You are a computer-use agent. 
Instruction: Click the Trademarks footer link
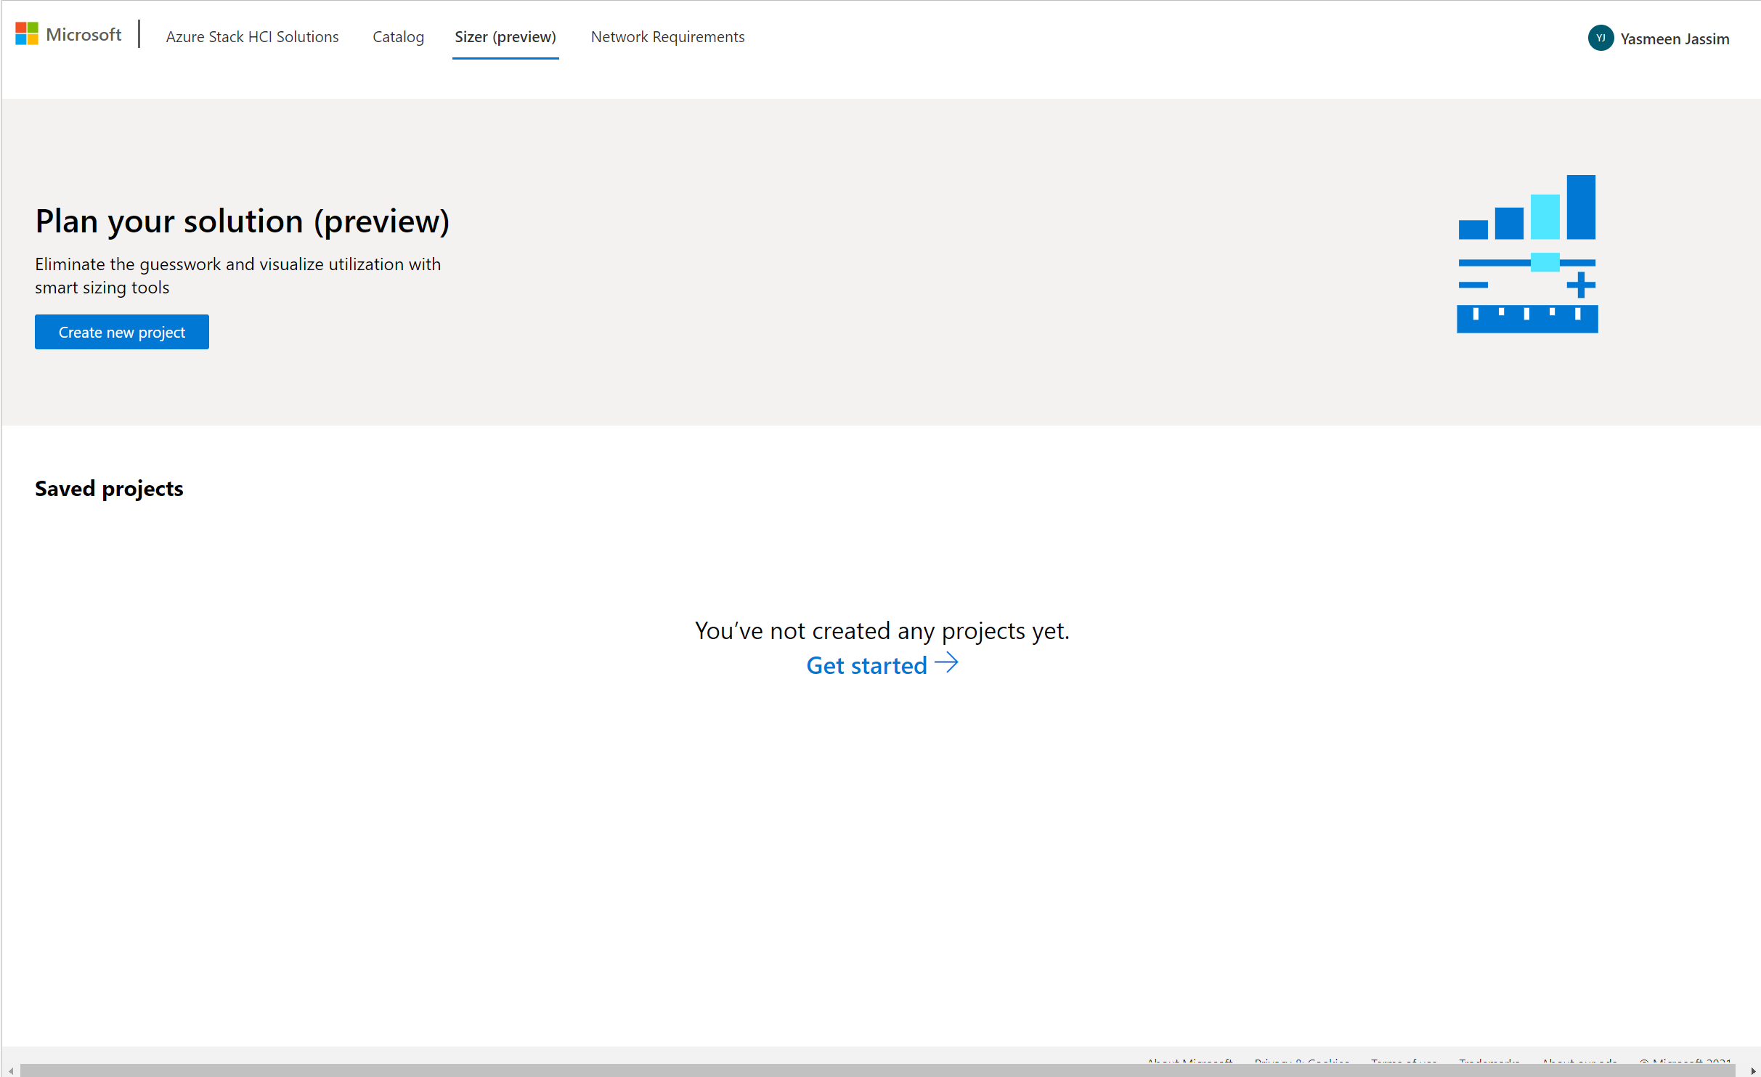[1489, 1061]
